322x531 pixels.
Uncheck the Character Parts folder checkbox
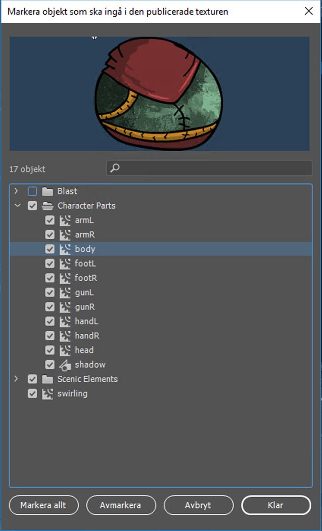32,206
